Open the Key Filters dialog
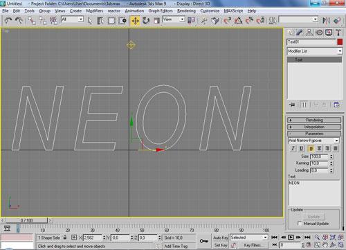This screenshot has width=346, height=250. click(253, 245)
